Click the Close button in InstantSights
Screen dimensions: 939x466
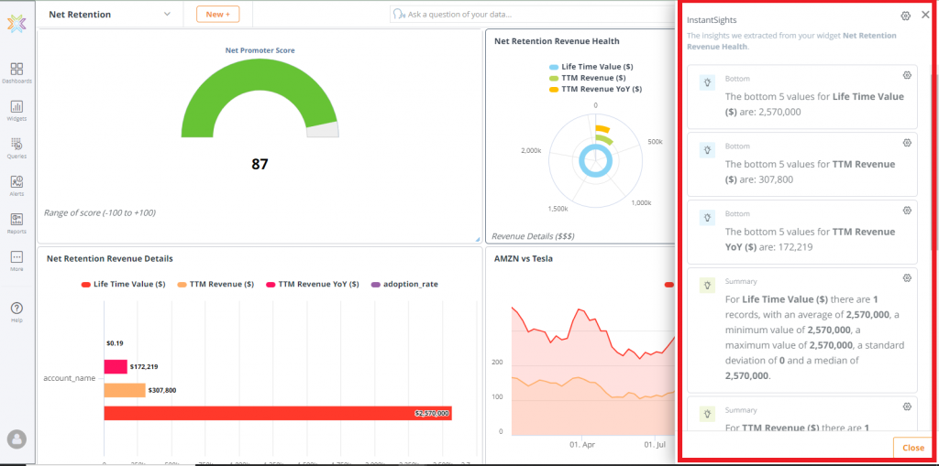(912, 448)
